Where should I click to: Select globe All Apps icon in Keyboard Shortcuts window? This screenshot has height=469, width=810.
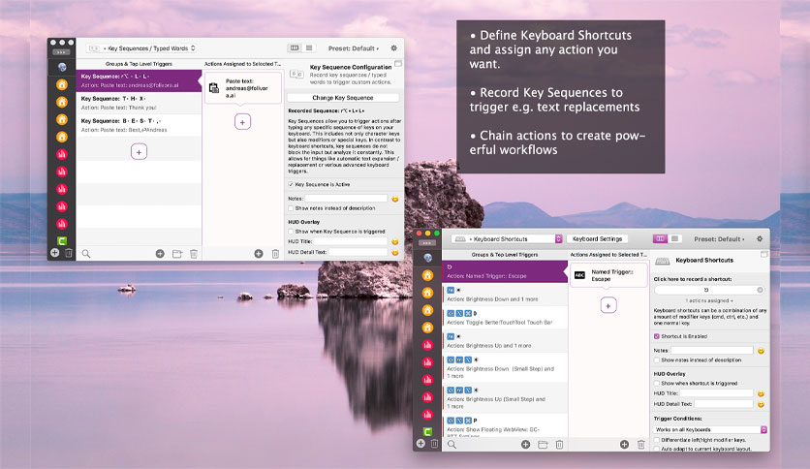(427, 258)
